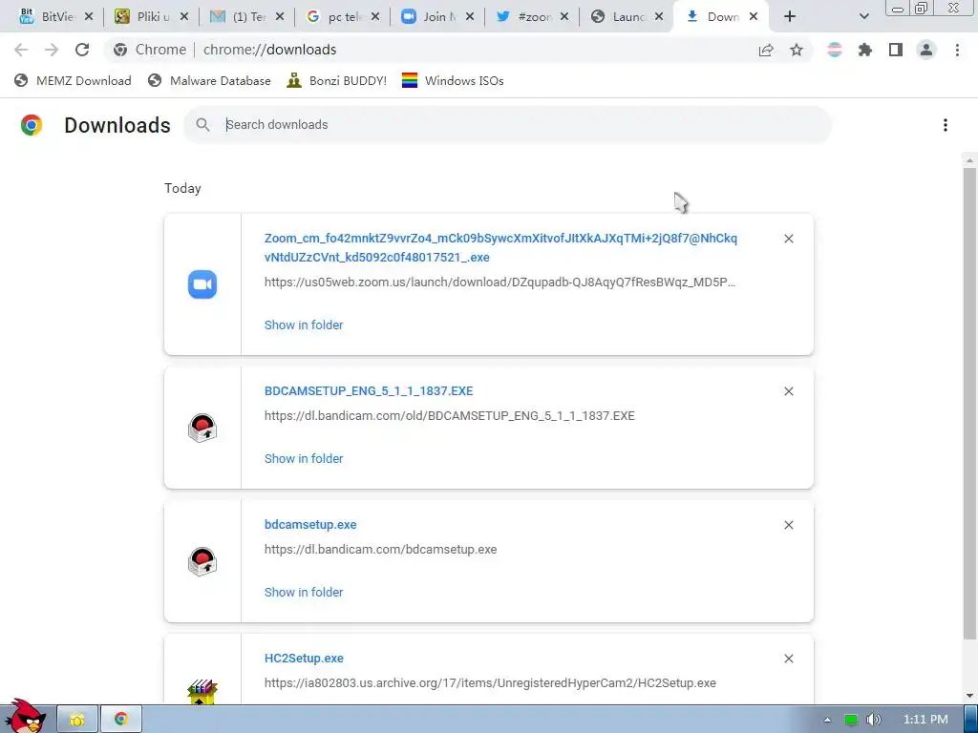Click the BDCAMSETUP_ENG Bandicam file icon
978x733 pixels.
(x=202, y=429)
